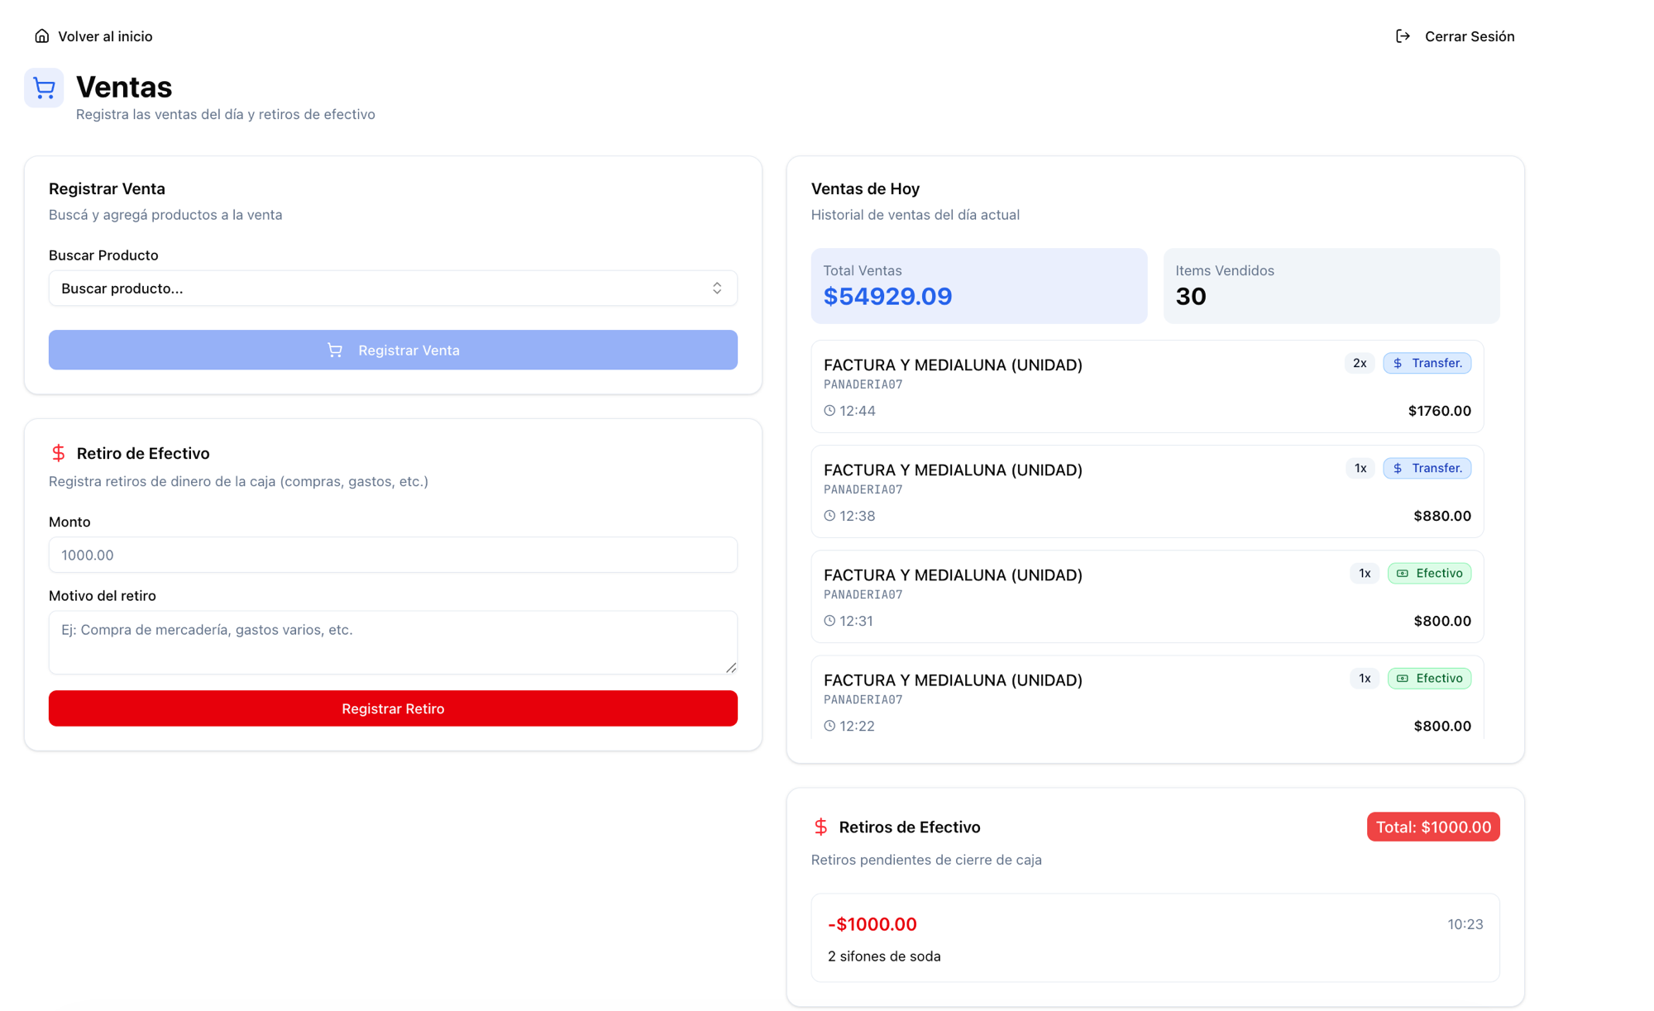Click the Retiros pendientes de cierre de caja text
Image resolution: width=1654 pixels, height=1011 pixels.
926,860
